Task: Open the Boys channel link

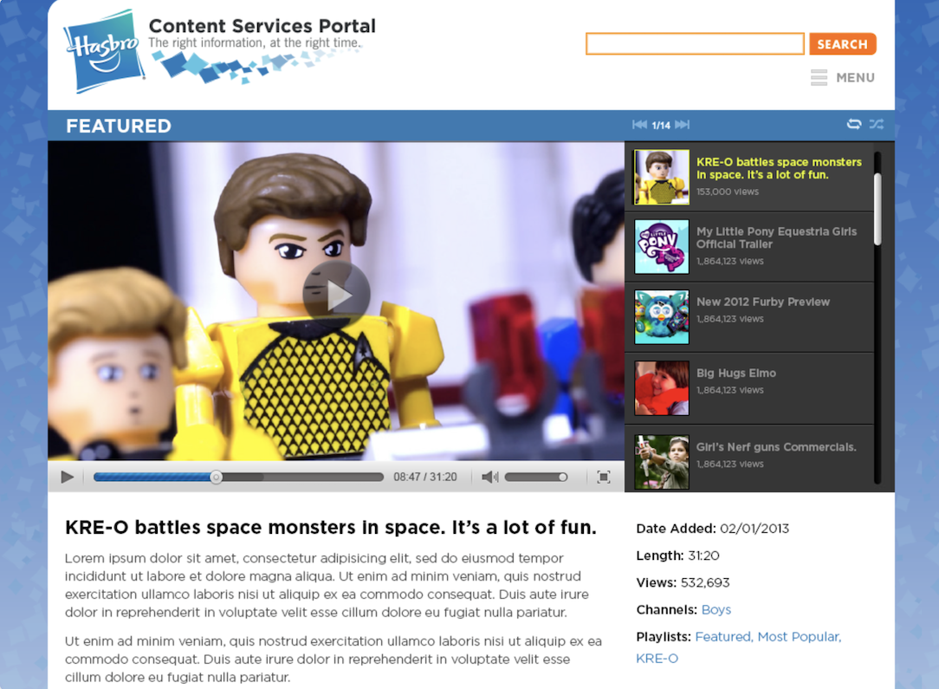Action: click(x=716, y=610)
